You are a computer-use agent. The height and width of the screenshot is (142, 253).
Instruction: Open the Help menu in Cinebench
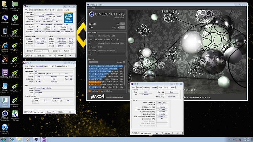(x=93, y=8)
